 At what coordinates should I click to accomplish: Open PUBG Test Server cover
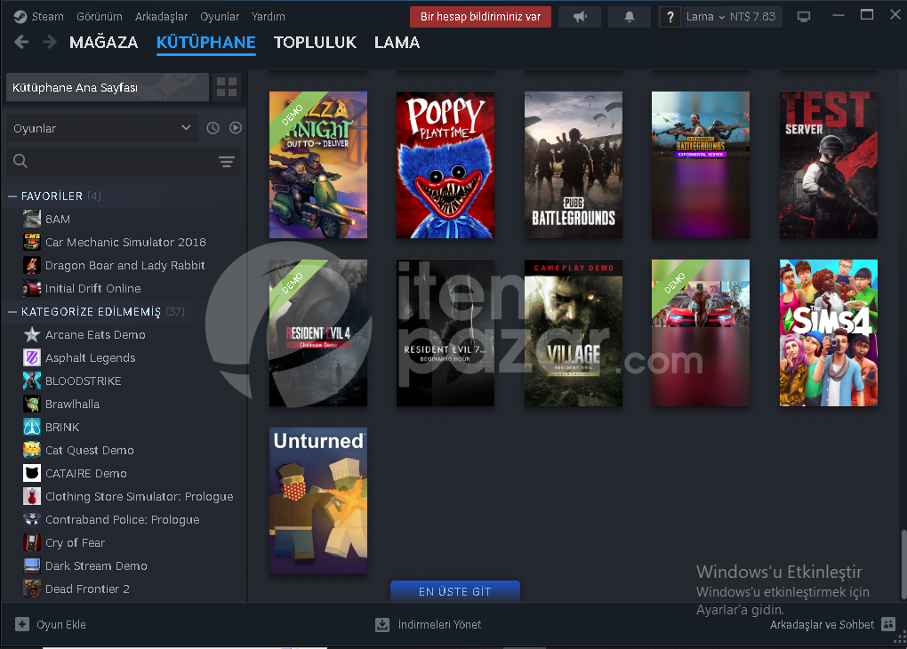tap(829, 164)
